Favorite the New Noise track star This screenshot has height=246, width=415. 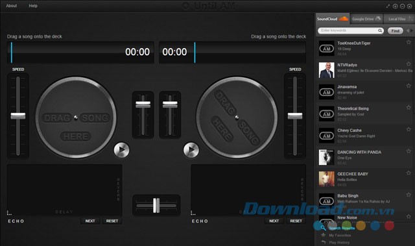pos(409,217)
